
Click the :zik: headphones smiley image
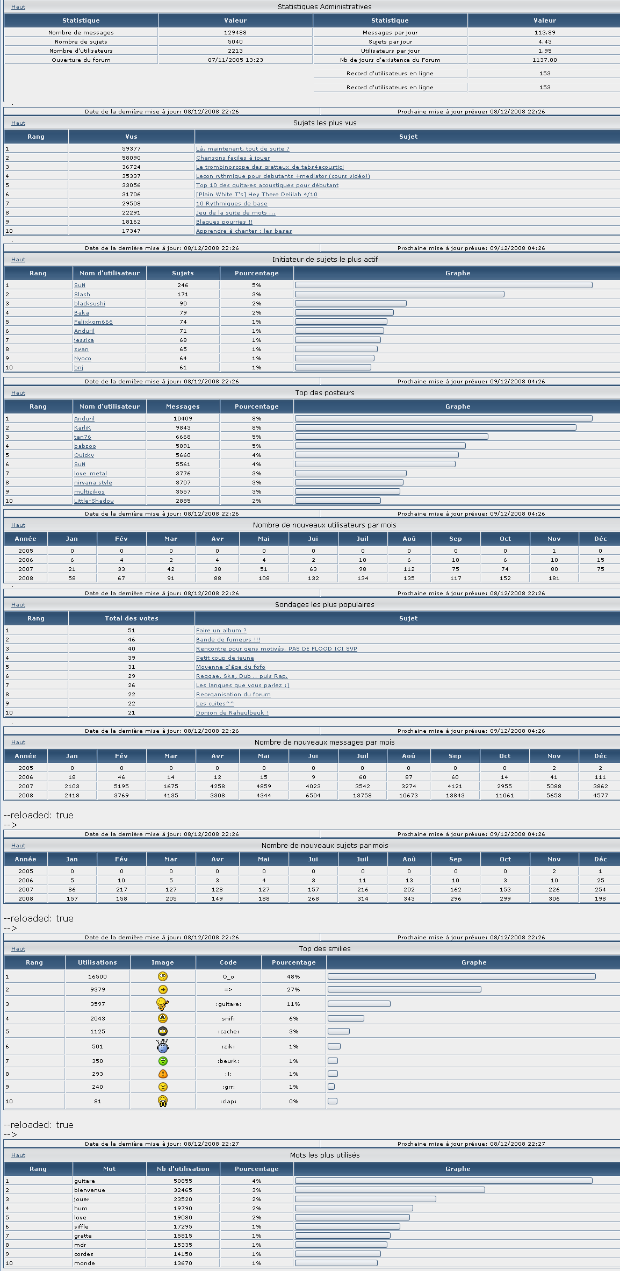coord(162,1046)
